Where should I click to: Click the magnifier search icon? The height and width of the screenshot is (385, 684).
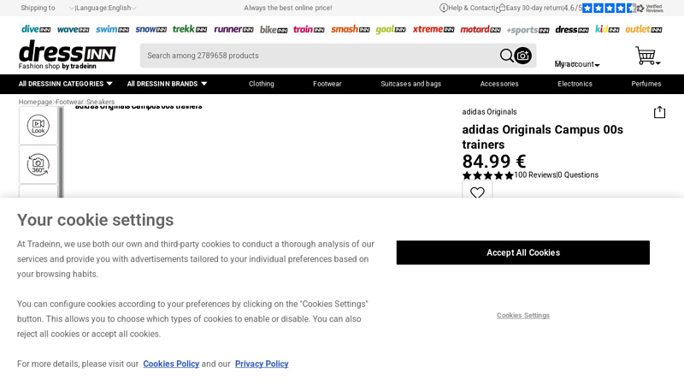click(506, 56)
